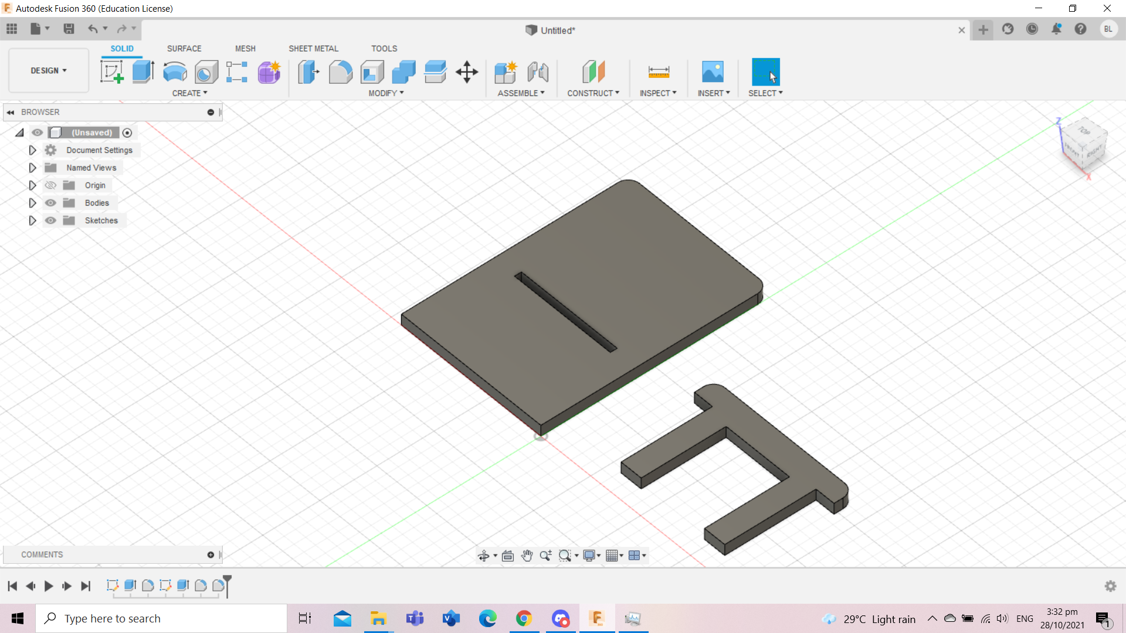Redo the last undone action
The height and width of the screenshot is (633, 1126).
coord(121,29)
